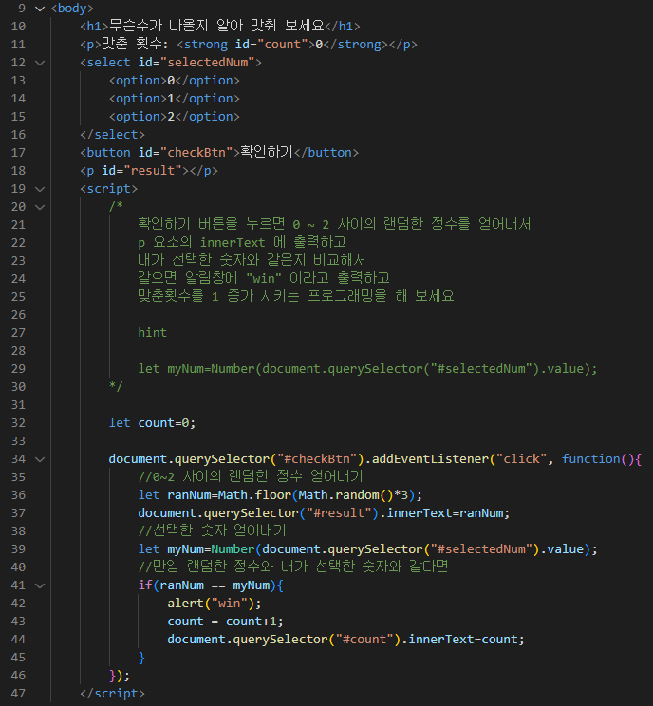The image size is (653, 706).
Task: Click the alert("win") statement
Action: (x=215, y=603)
